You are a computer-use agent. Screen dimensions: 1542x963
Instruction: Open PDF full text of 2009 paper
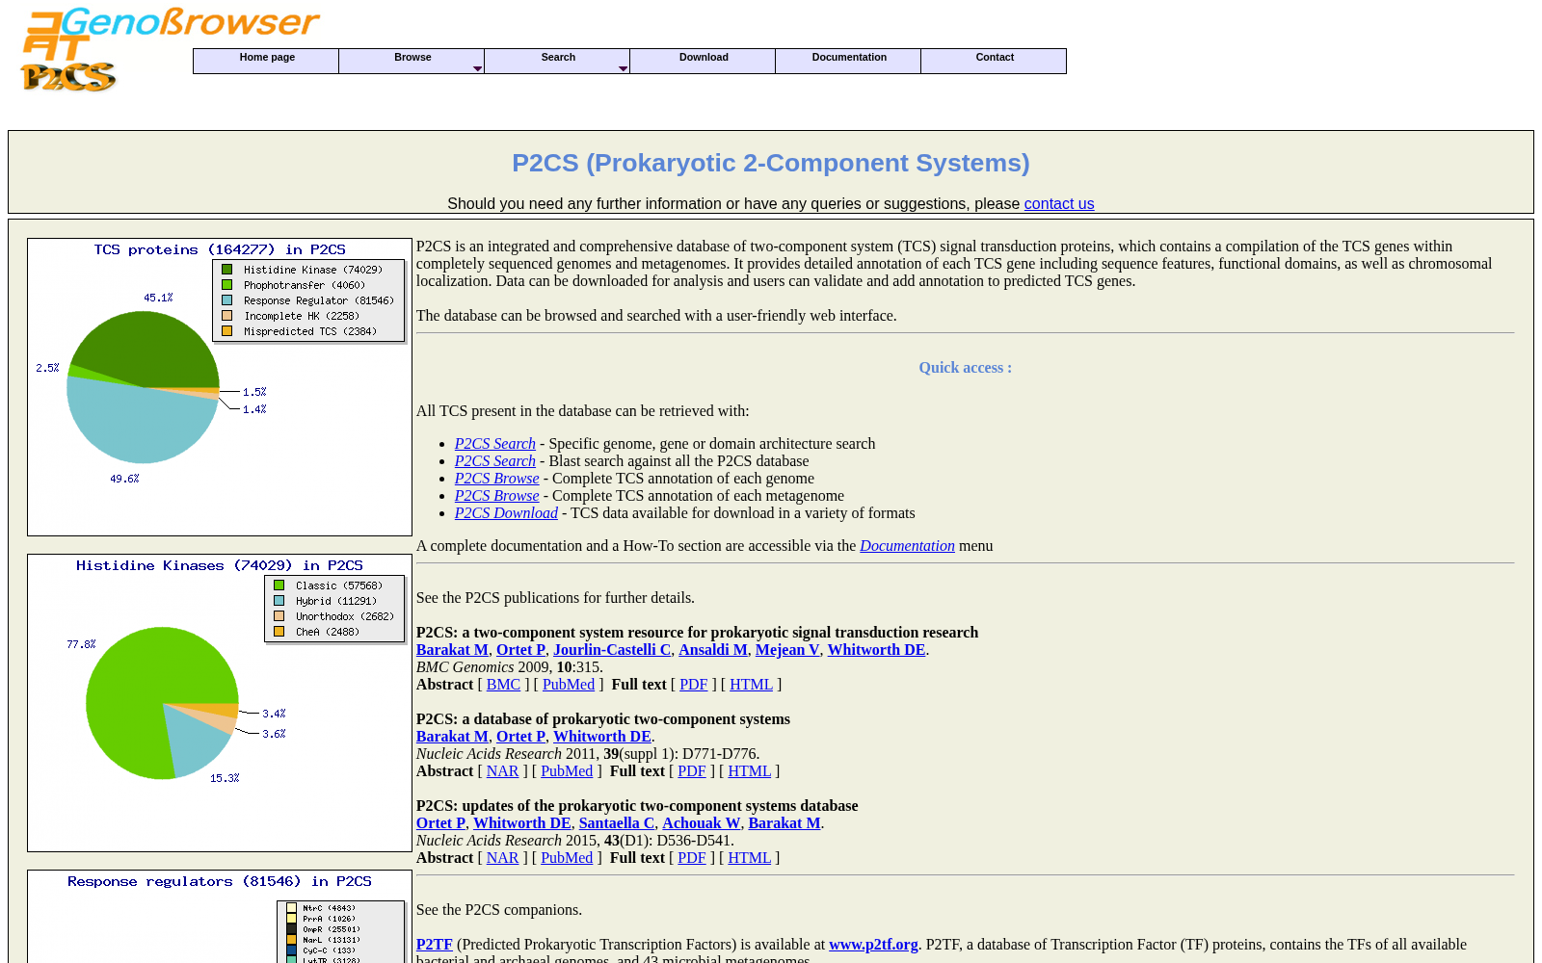[694, 685]
